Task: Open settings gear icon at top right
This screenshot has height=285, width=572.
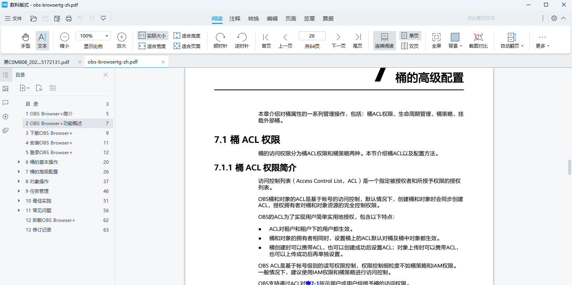Action: [554, 18]
